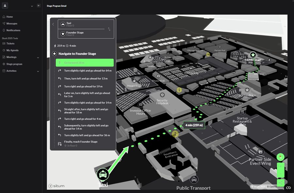The width and height of the screenshot is (294, 193).
Task: Select 'Finally, reach Founder Stage' step
Action: (x=85, y=143)
